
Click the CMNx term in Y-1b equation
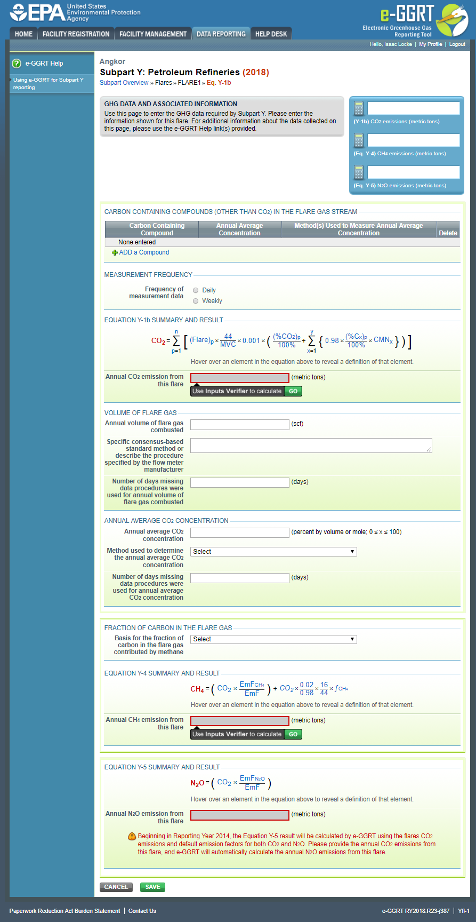tap(383, 340)
